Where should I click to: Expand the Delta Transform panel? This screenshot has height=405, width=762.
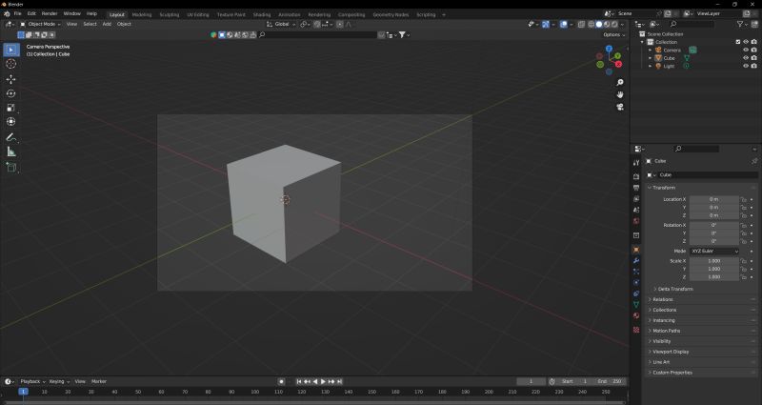pos(675,290)
